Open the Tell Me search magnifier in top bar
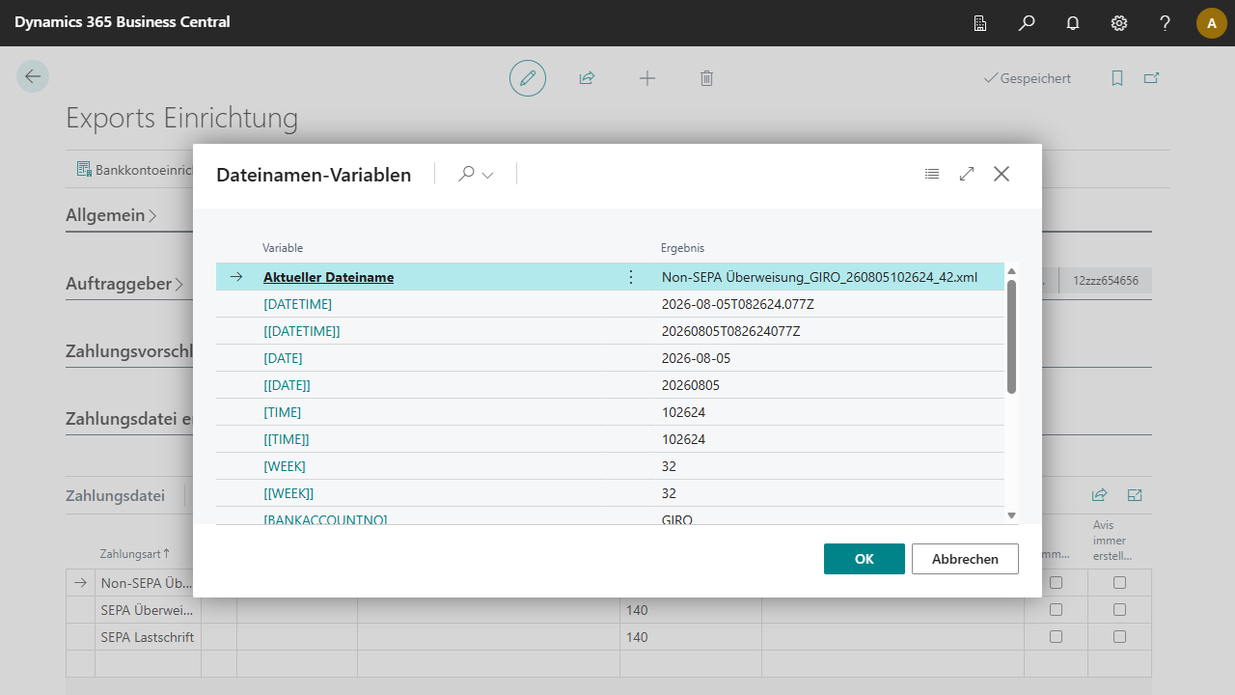Screen dimensions: 1235x695 pyautogui.click(x=1027, y=23)
